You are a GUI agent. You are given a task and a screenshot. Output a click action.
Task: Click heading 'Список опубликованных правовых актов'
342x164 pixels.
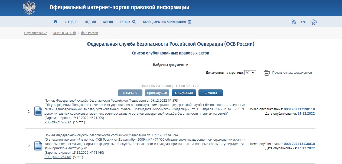(x=170, y=53)
